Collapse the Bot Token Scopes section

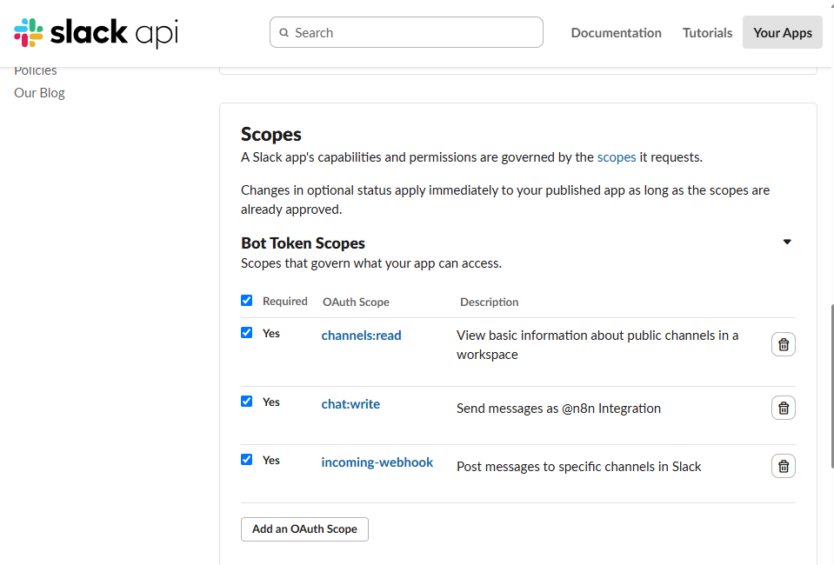tap(787, 242)
